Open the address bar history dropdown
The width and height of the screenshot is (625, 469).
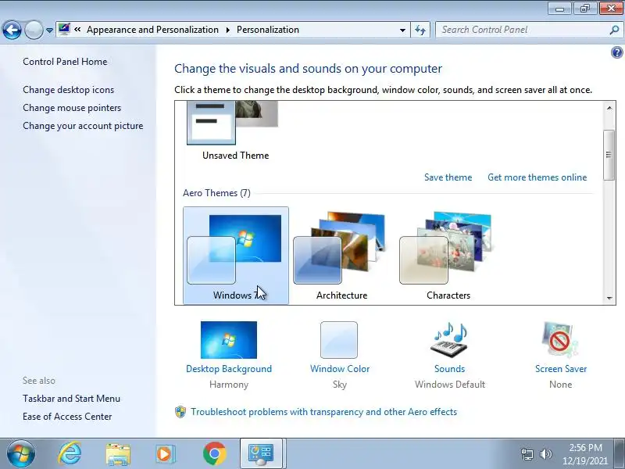click(x=402, y=30)
